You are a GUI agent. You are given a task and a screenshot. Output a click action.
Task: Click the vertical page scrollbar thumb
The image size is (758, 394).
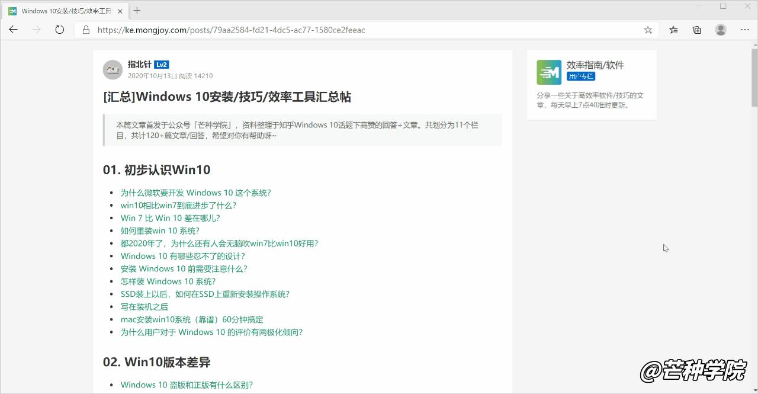754,77
